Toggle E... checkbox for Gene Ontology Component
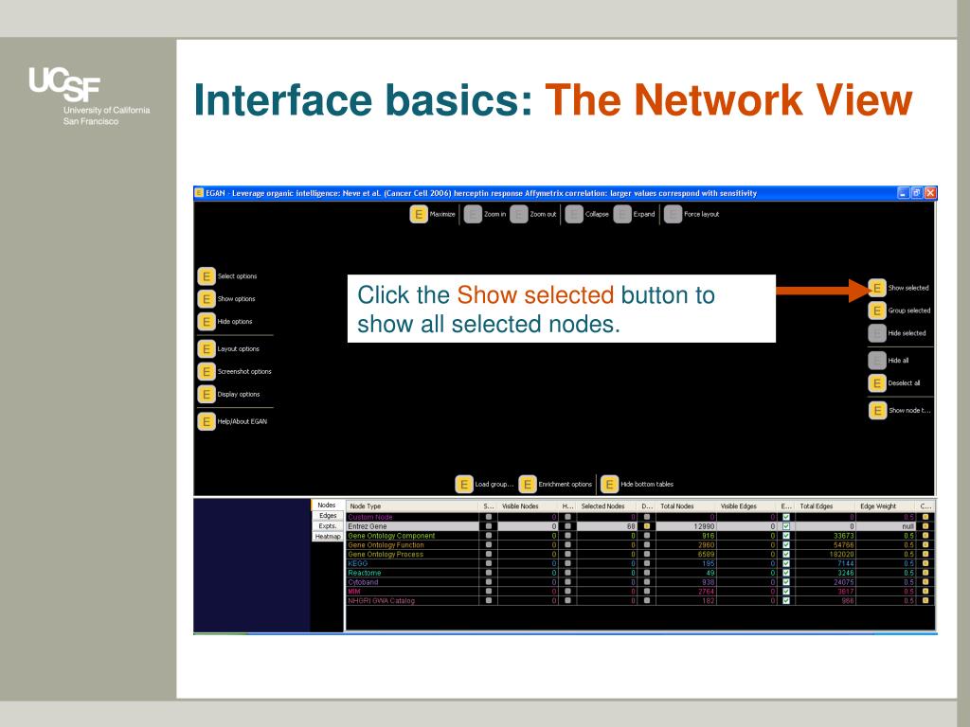Viewport: 970px width, 727px height. pos(785,536)
